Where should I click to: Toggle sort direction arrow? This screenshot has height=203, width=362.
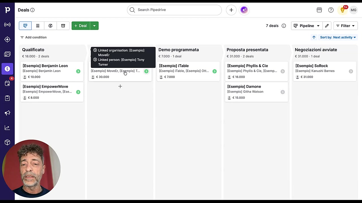314,37
